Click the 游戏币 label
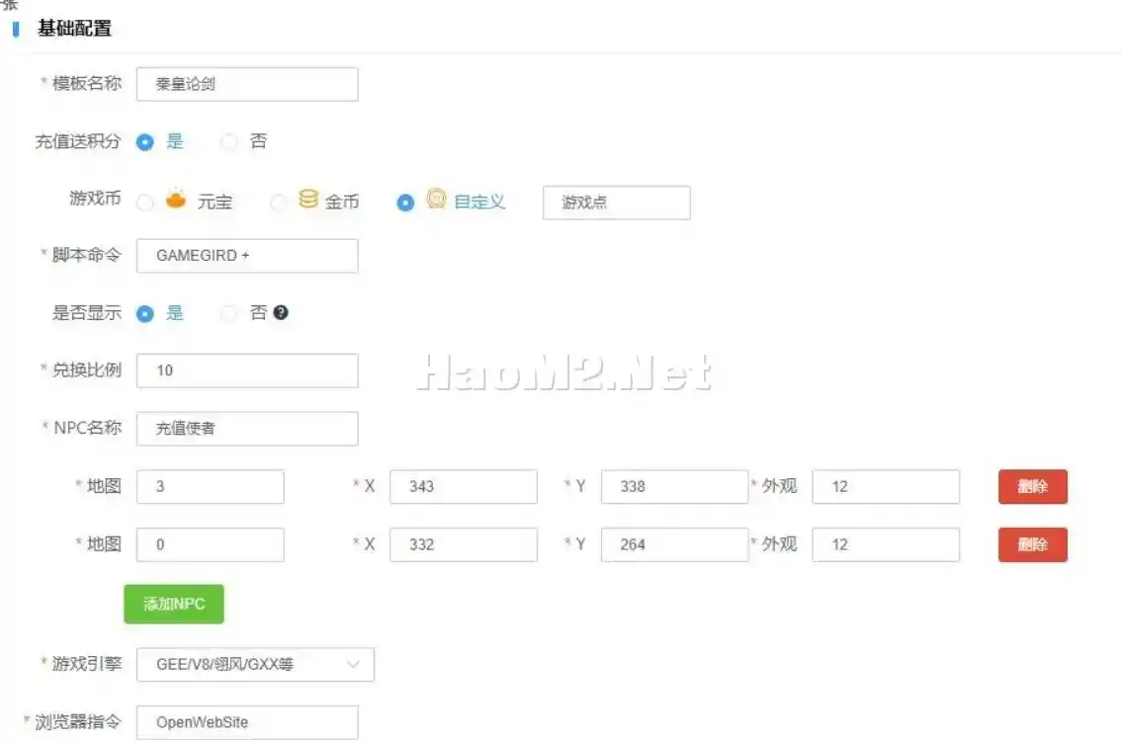 pyautogui.click(x=95, y=199)
